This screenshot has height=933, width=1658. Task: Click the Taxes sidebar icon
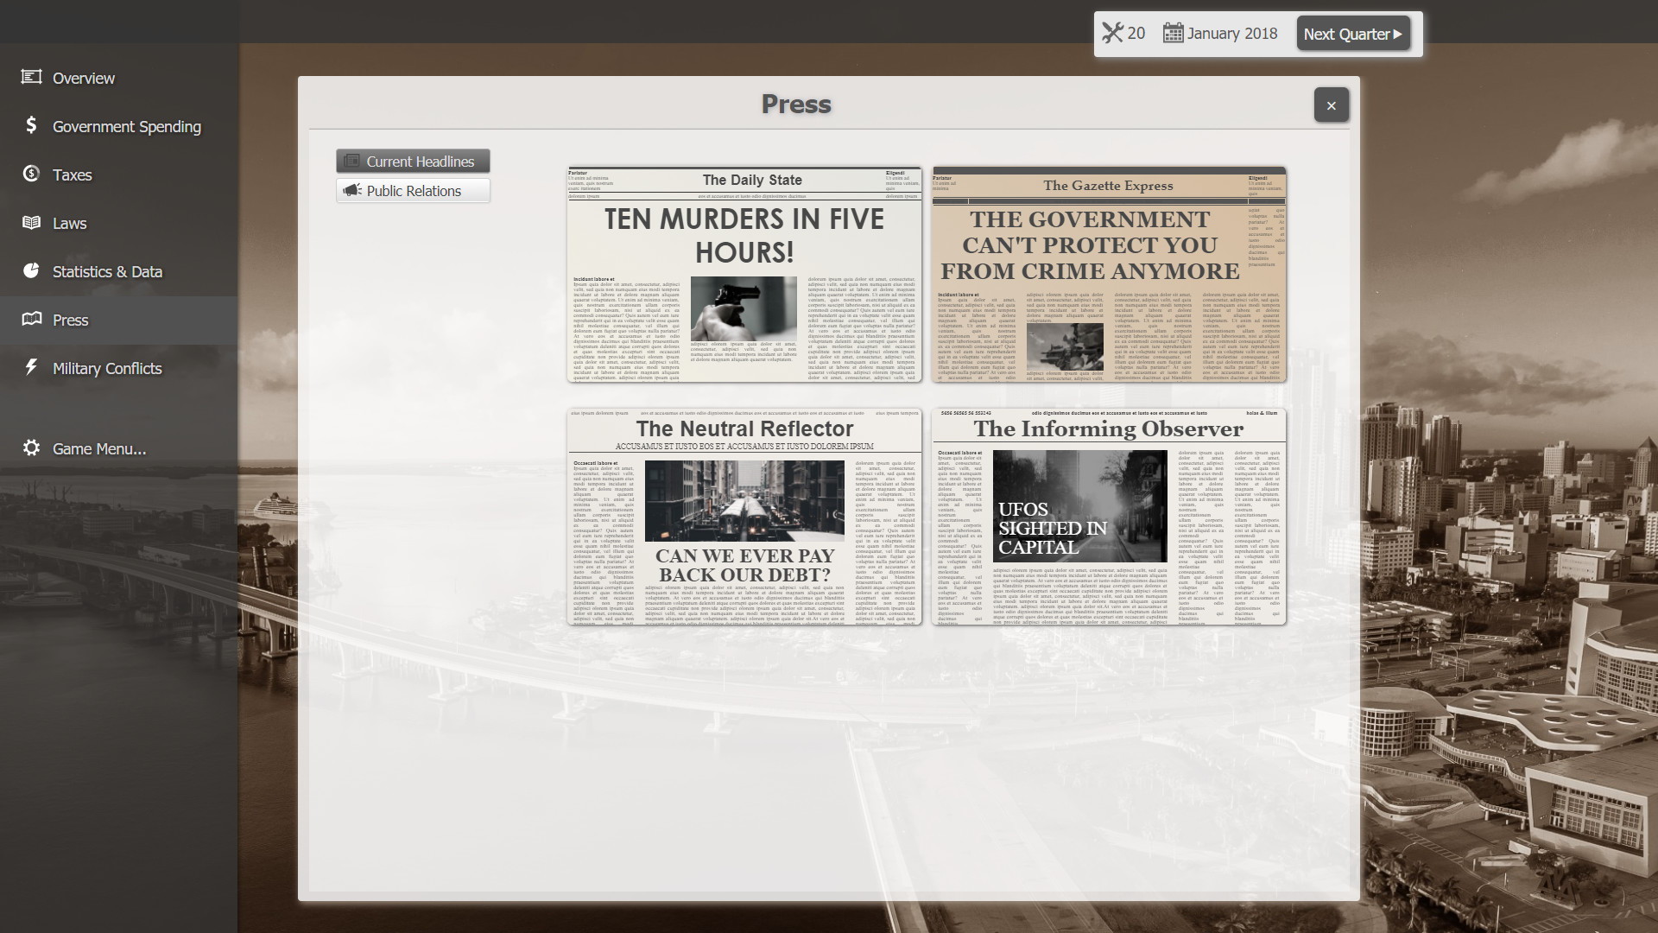point(31,173)
